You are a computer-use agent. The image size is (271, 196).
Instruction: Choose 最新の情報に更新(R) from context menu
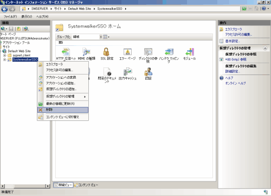pos(63,104)
